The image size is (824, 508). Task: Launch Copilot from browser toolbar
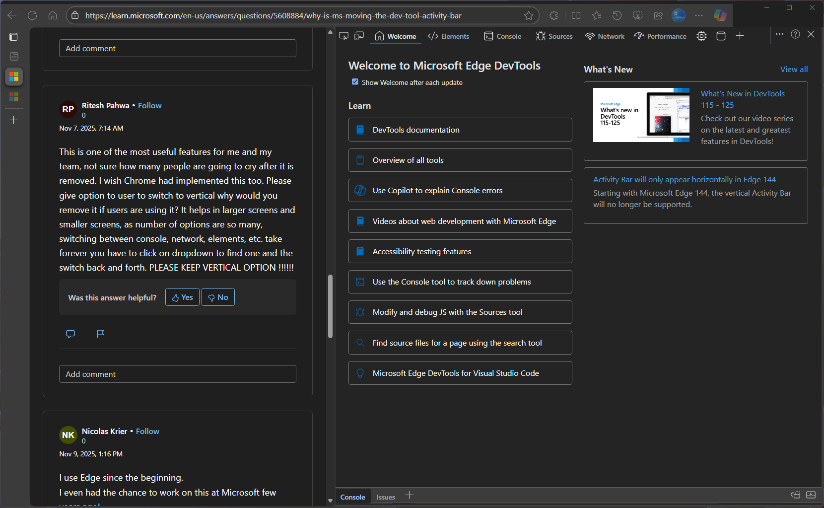coord(720,15)
